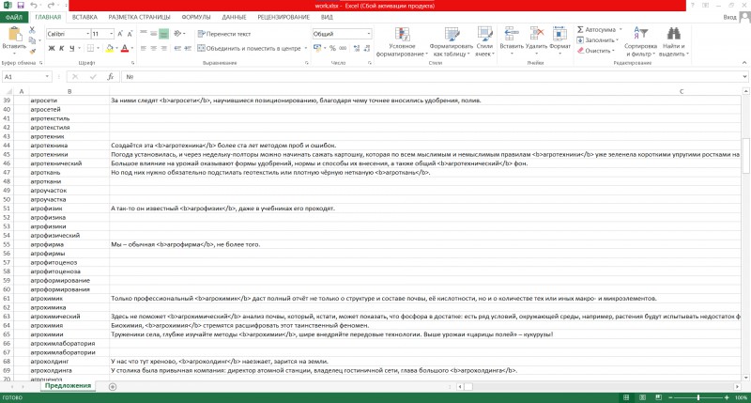Toggle bold with the Ж button
Screen dimensions: 751x403
(52, 48)
